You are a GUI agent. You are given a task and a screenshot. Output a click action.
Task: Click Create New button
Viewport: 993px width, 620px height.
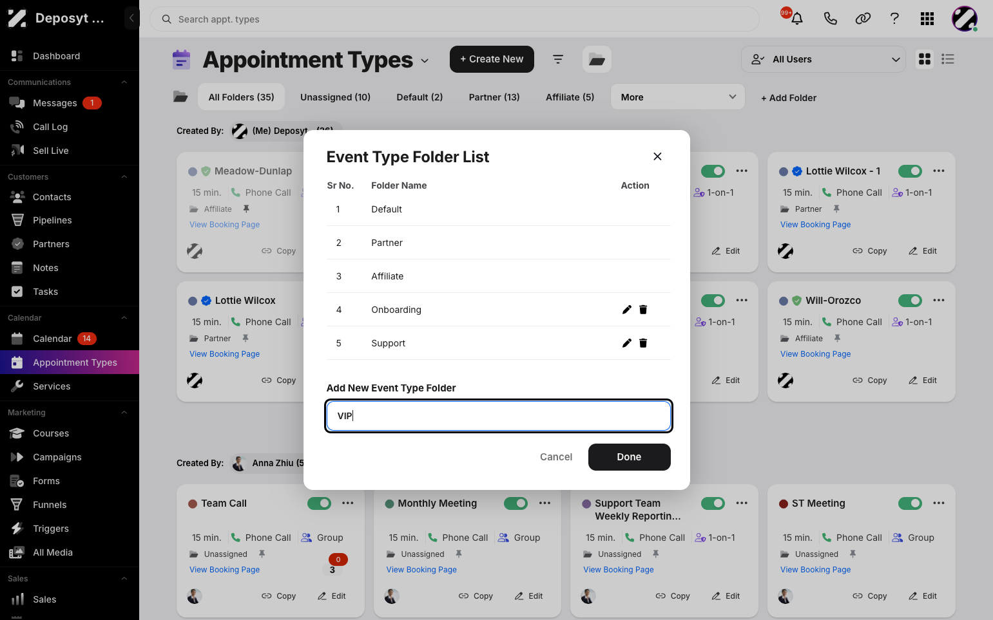492,59
